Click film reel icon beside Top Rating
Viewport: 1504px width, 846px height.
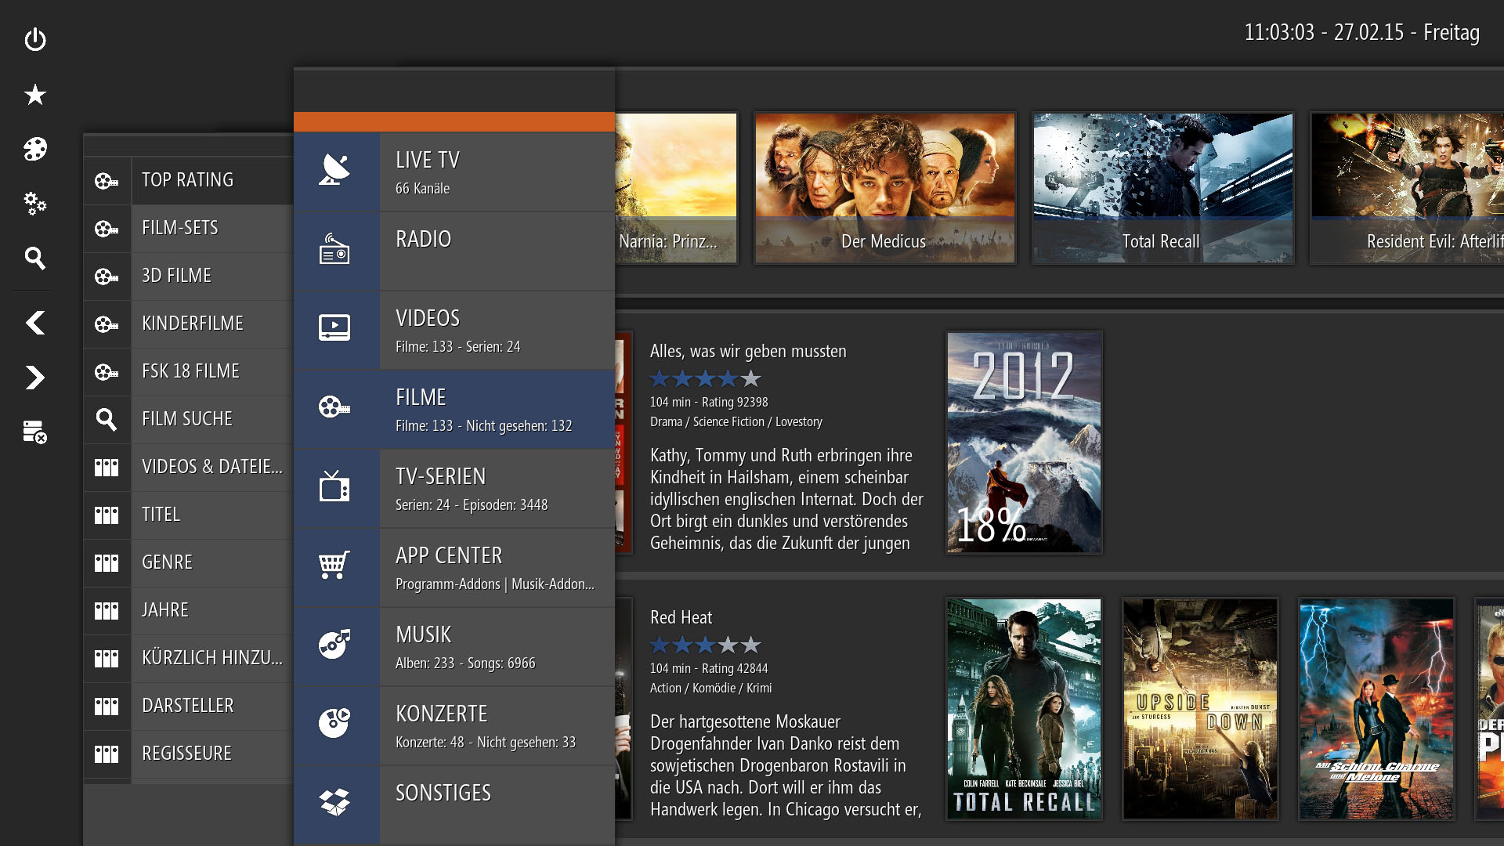(x=107, y=181)
